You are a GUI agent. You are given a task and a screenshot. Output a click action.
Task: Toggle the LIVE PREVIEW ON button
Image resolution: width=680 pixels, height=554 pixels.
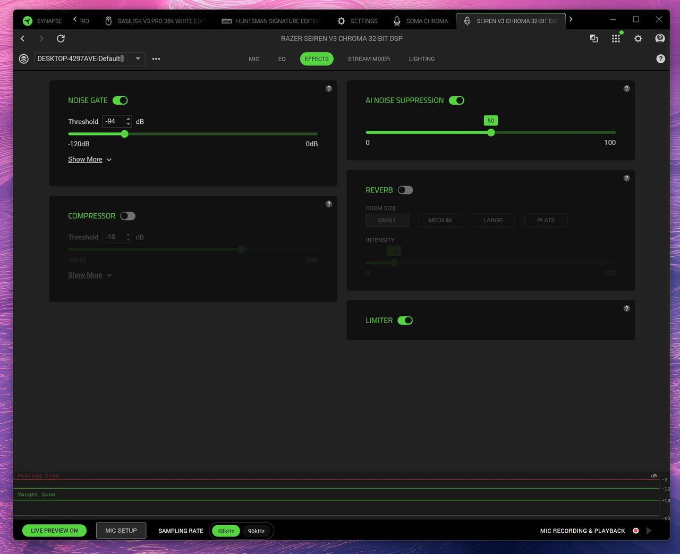(54, 531)
